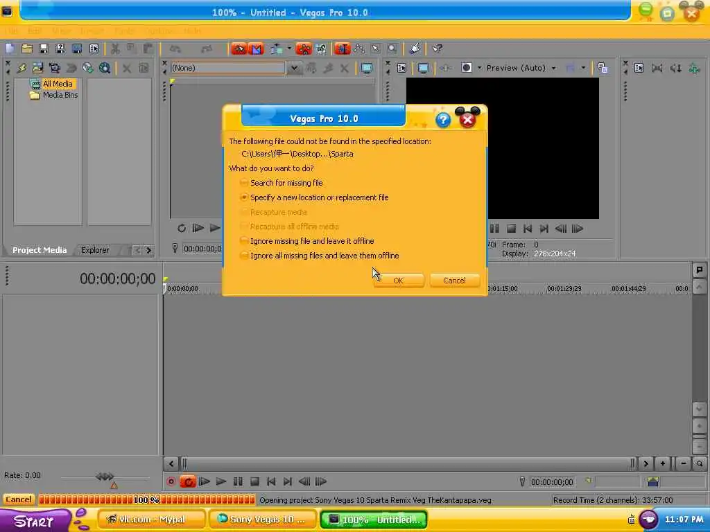Click Cancel in the missing file dialog

coord(454,281)
